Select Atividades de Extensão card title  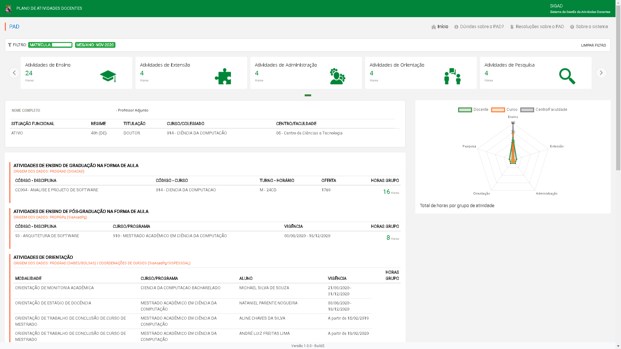(x=165, y=65)
